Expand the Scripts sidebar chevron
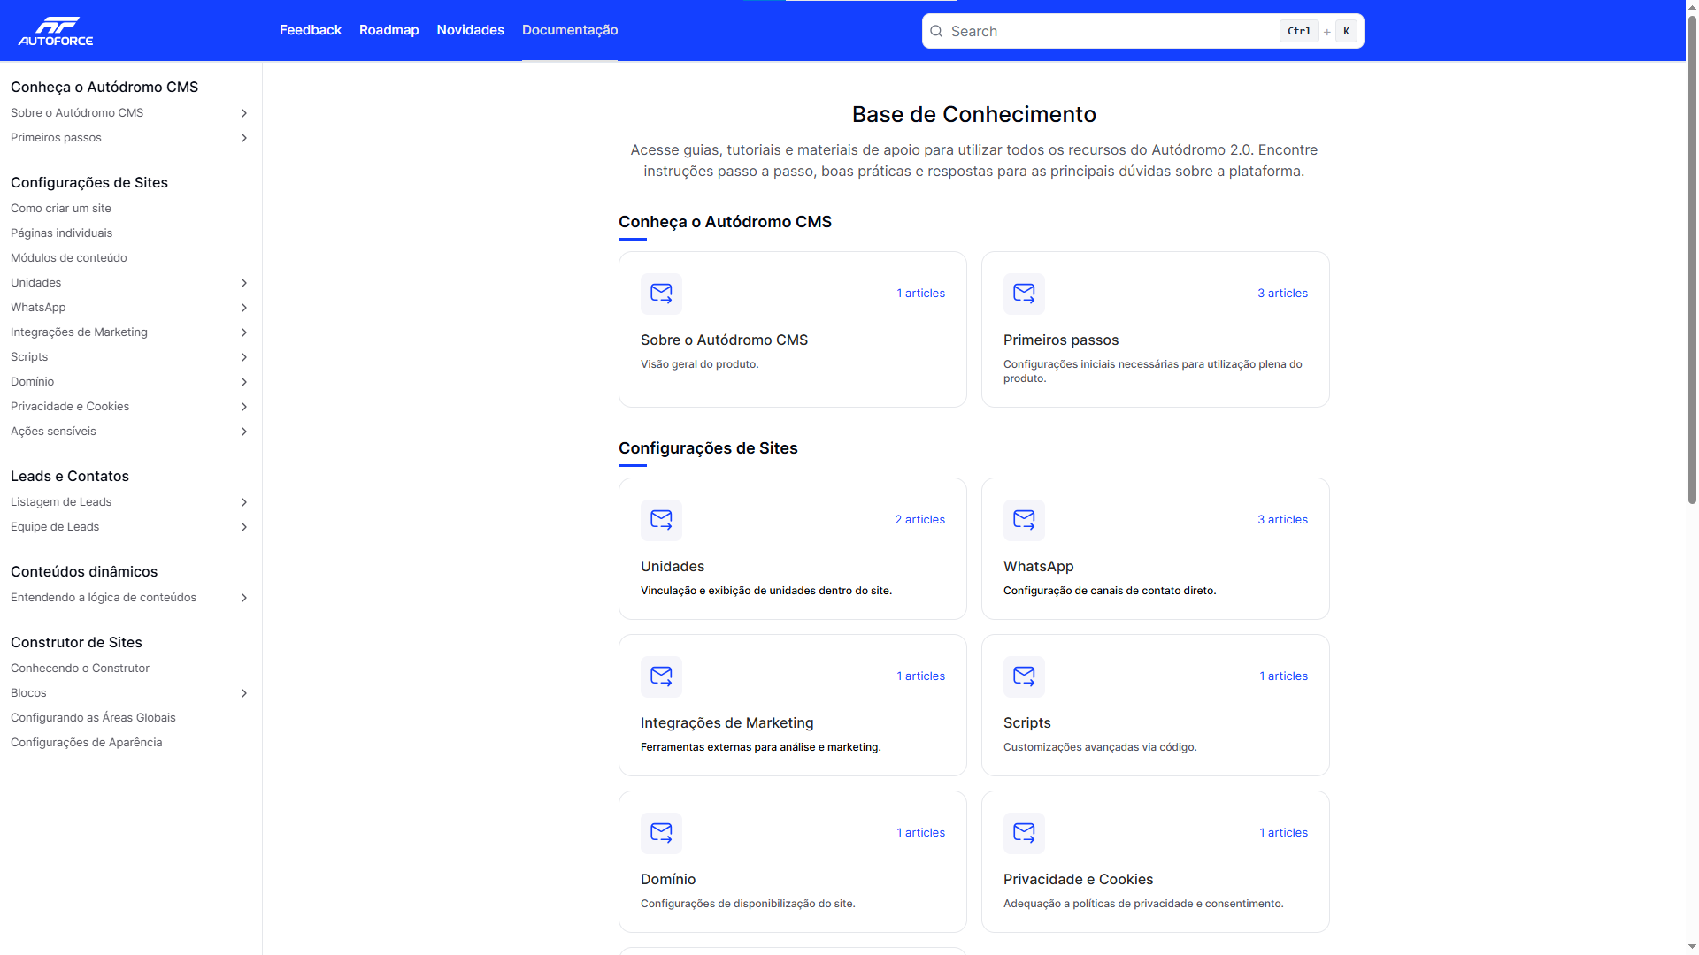This screenshot has width=1699, height=955. coord(244,357)
